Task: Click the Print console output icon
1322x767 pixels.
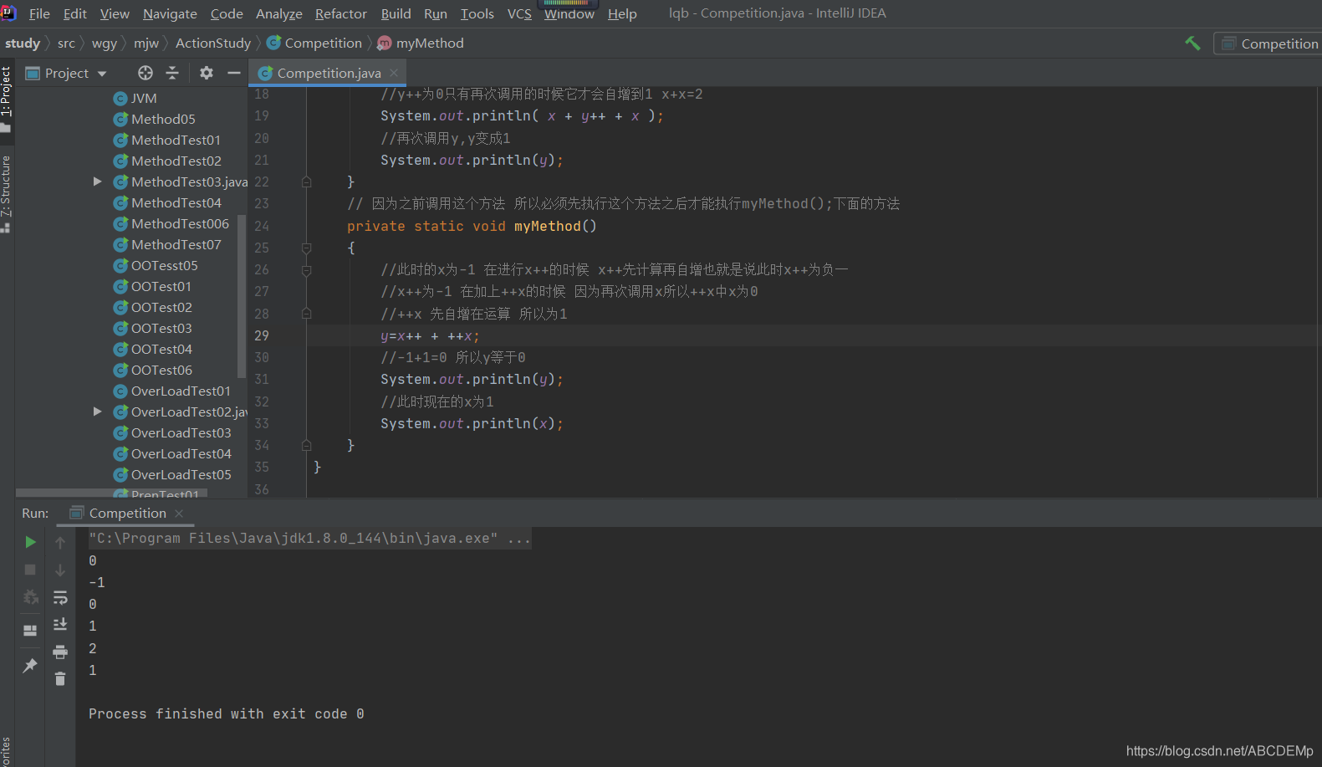Action: point(60,652)
